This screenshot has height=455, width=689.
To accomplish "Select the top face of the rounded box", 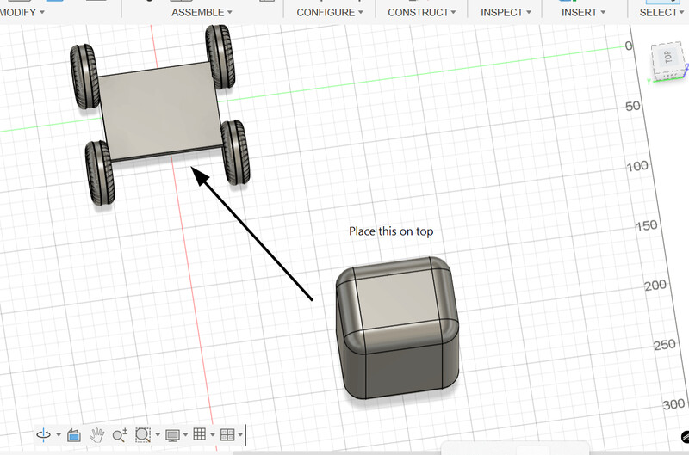I will [397, 300].
